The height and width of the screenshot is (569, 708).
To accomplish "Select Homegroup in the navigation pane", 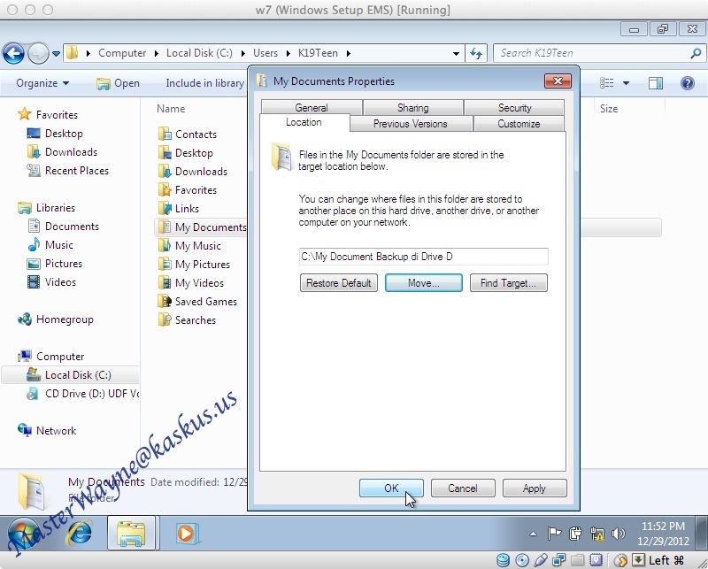I will (65, 319).
